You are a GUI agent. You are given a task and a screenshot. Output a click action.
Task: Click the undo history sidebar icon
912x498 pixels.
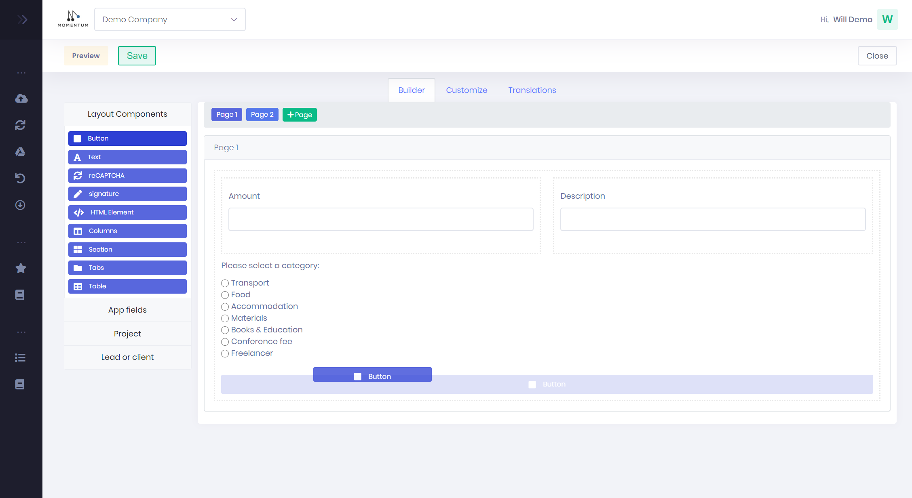(x=20, y=178)
